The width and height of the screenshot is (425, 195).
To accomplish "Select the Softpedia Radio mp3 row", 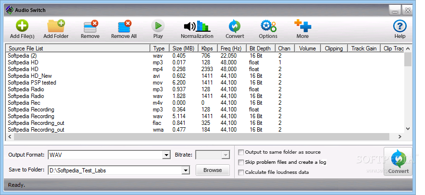I will coord(205,89).
